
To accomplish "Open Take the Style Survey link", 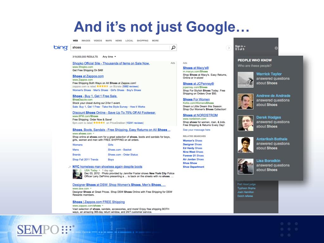I will [x=115, y=107].
